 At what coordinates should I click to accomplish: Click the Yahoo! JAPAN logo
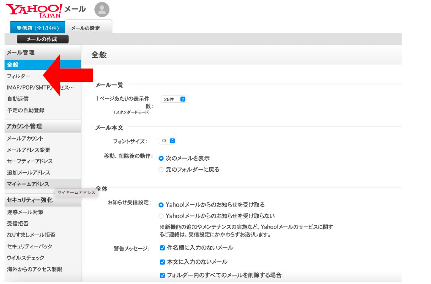coord(34,11)
